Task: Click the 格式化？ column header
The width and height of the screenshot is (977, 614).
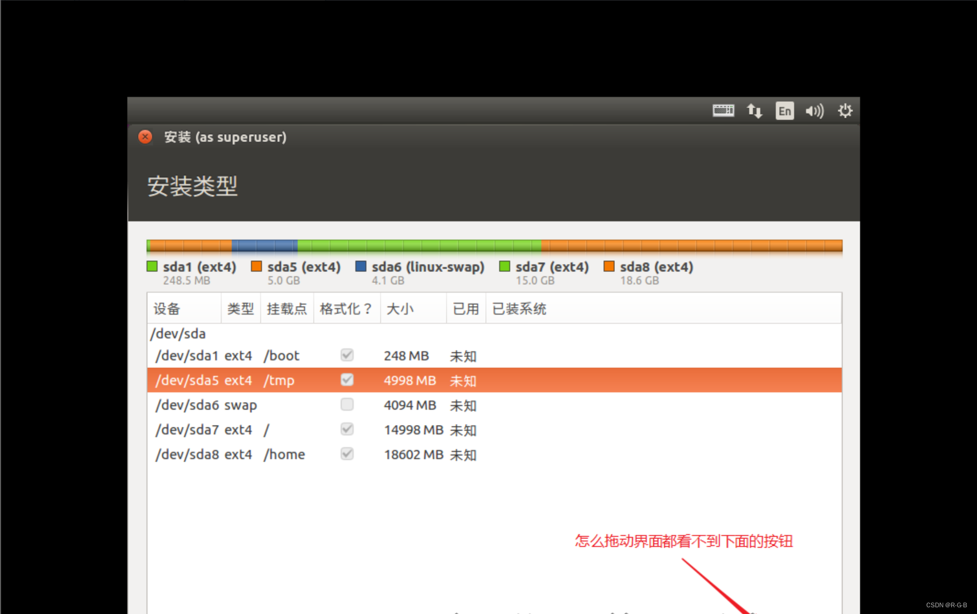Action: click(x=347, y=309)
